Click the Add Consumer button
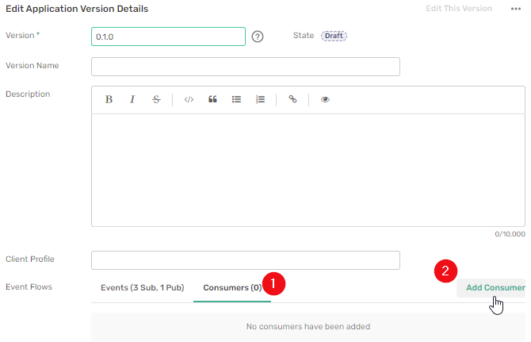 [495, 287]
